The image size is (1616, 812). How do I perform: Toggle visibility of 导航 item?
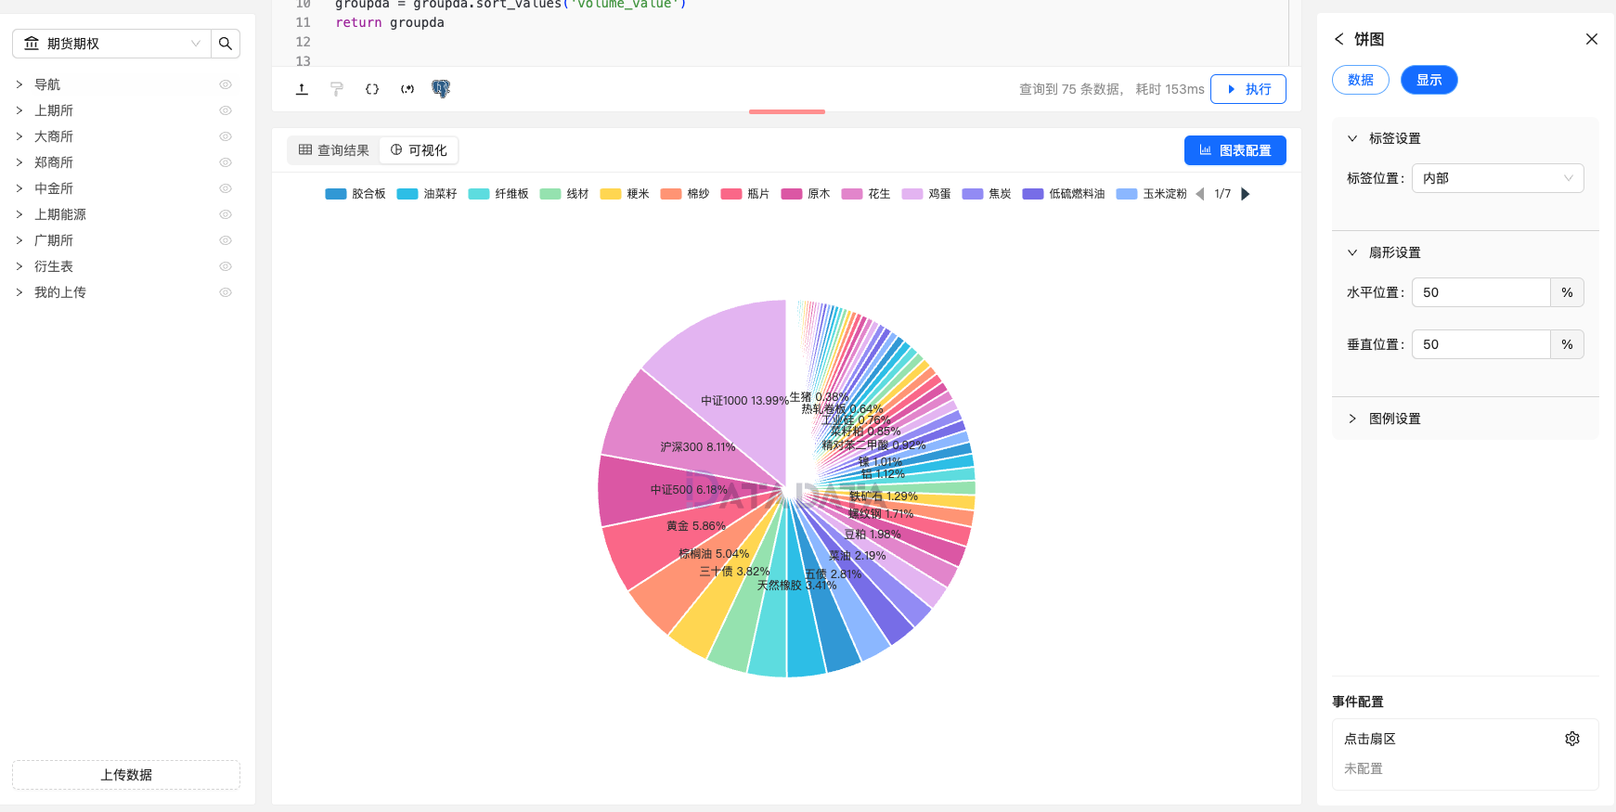(x=226, y=84)
